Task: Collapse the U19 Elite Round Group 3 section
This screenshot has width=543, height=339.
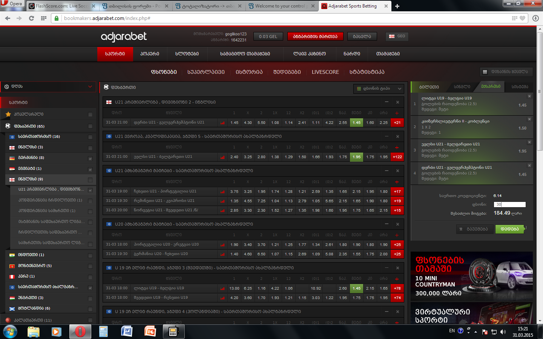Action: click(387, 268)
